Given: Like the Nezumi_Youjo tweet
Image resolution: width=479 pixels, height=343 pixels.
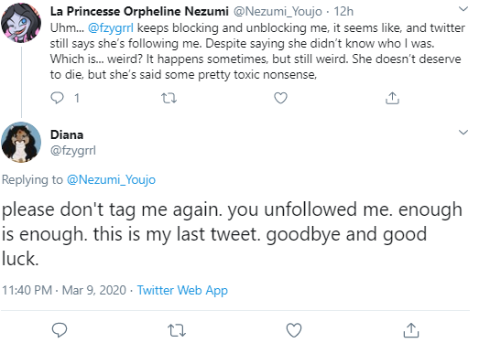Looking at the screenshot, I should point(280,98).
